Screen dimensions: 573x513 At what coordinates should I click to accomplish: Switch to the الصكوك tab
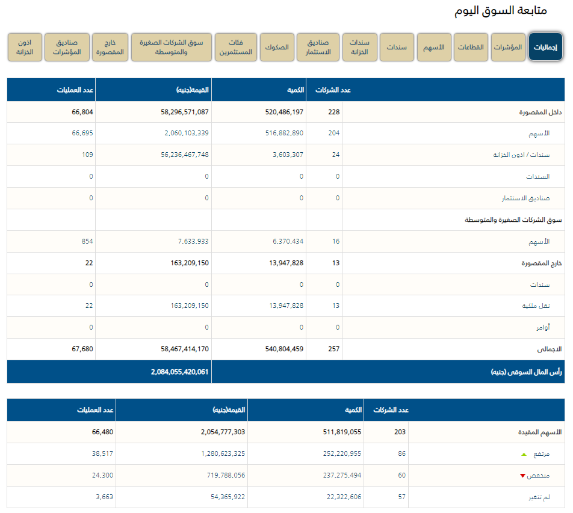tap(276, 48)
